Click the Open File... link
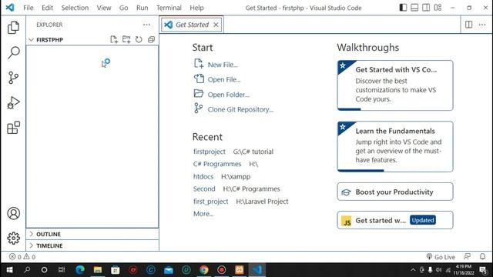 [224, 80]
